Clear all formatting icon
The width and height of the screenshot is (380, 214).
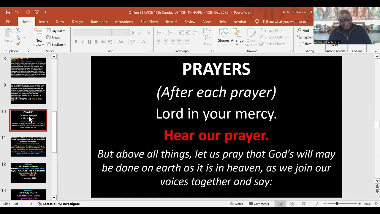148,33
